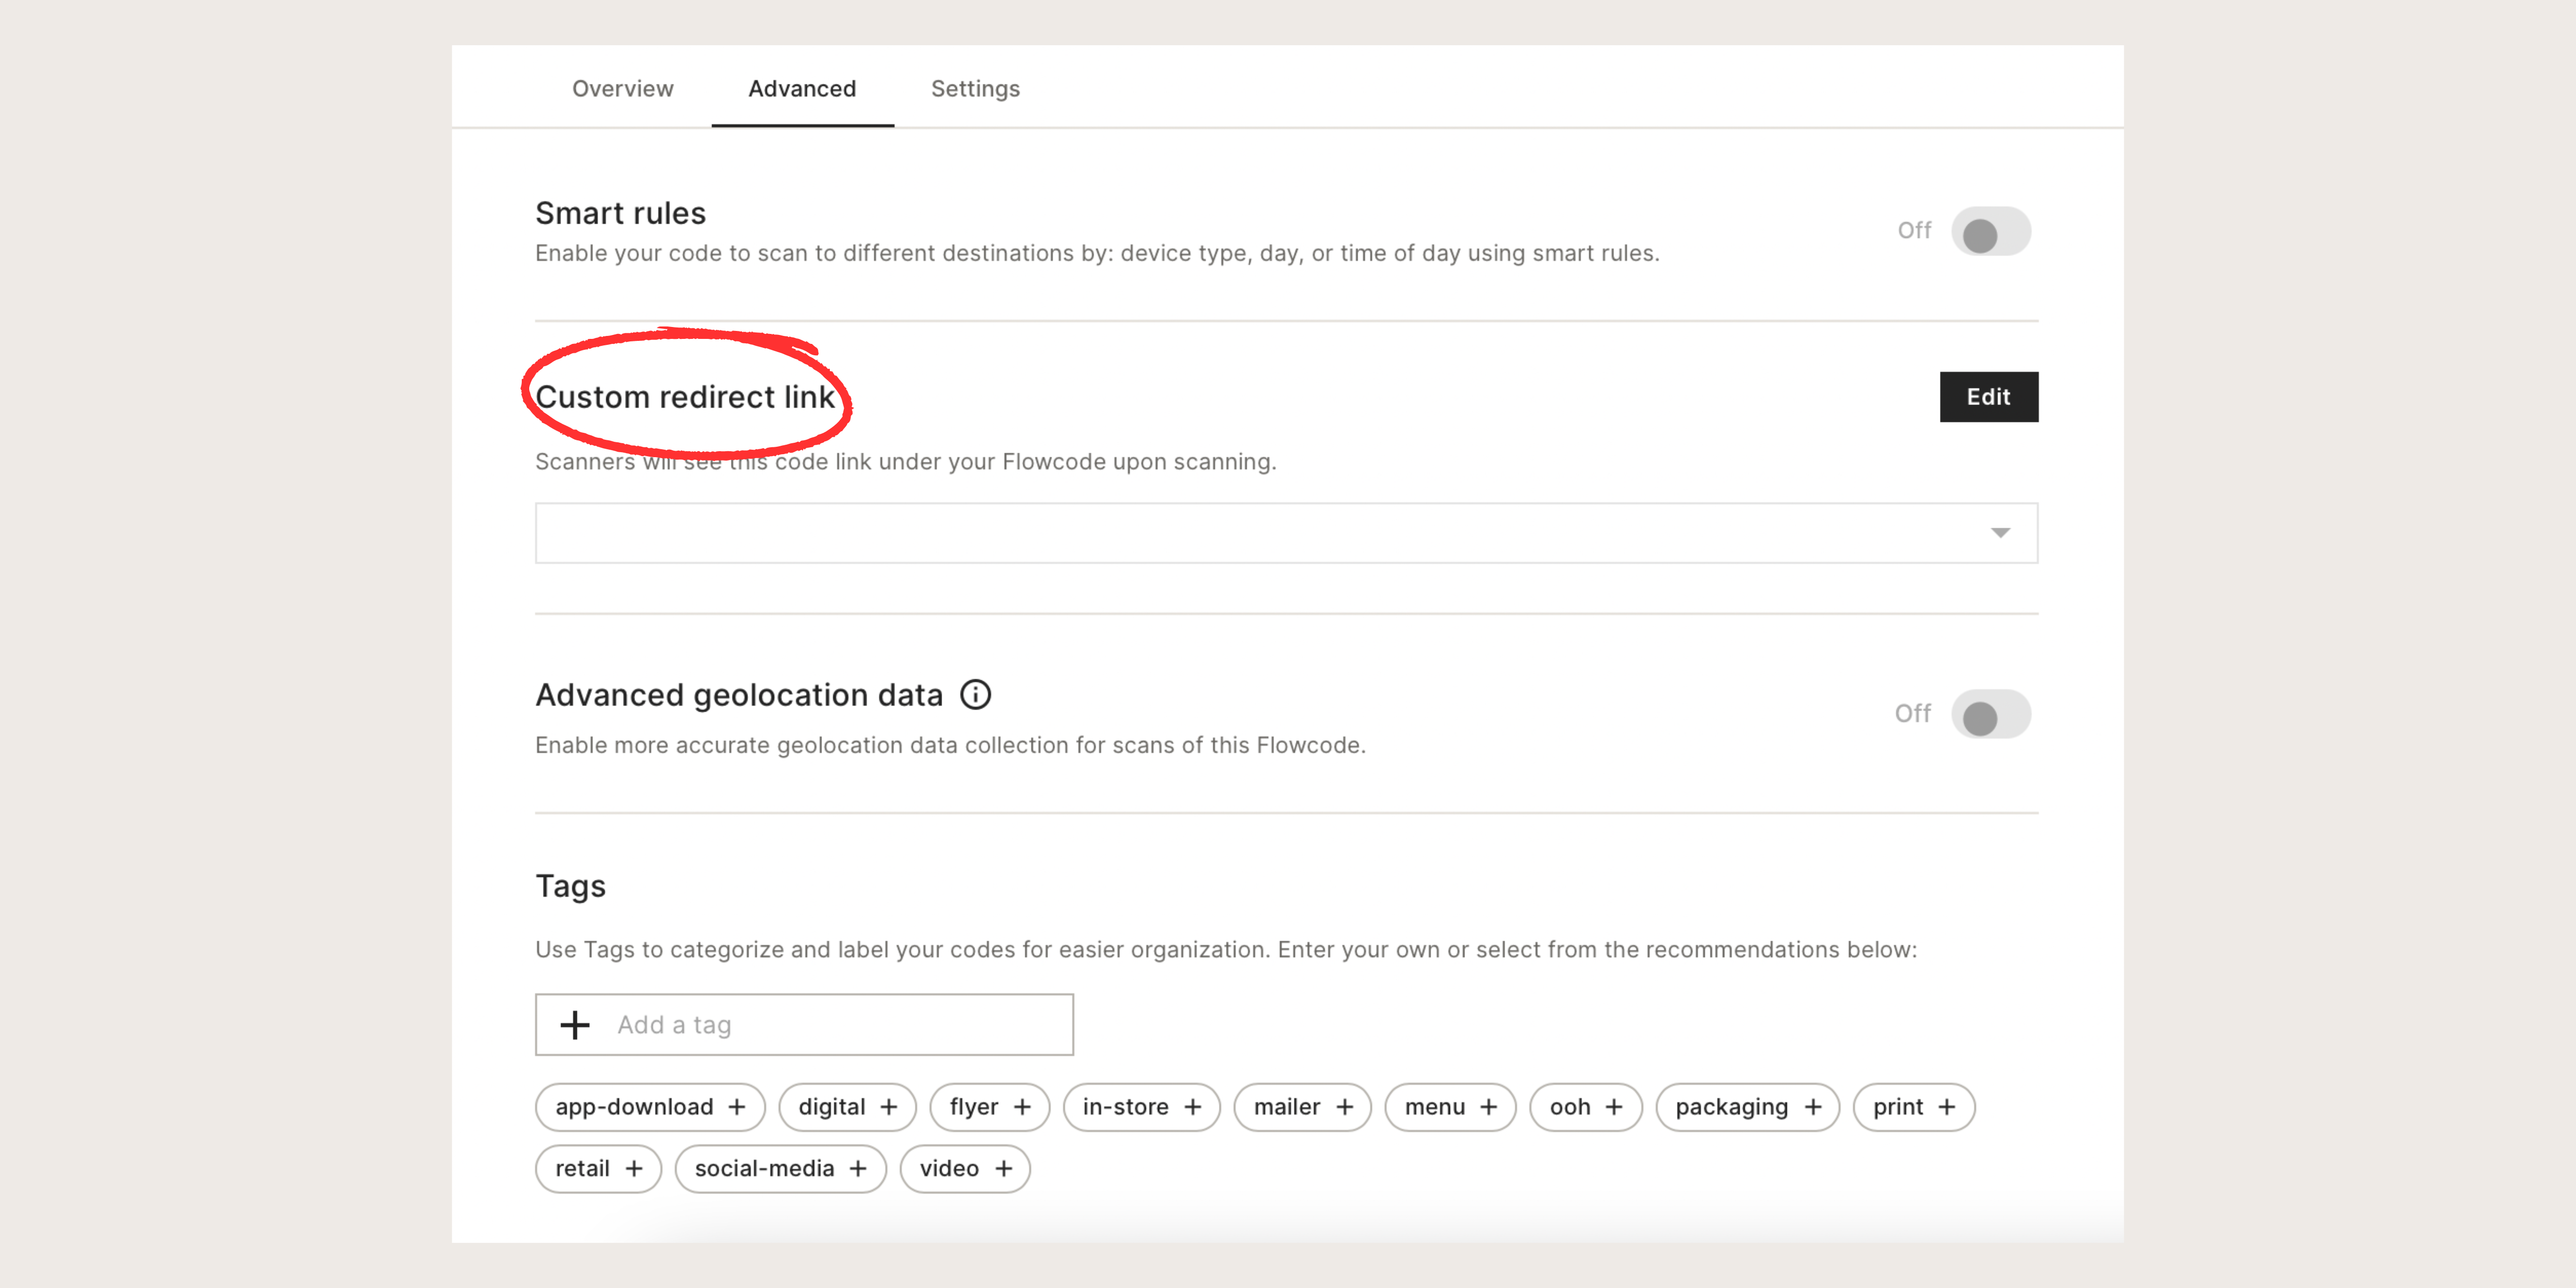Add the flyer tag
The height and width of the screenshot is (1288, 2576).
[x=989, y=1107]
